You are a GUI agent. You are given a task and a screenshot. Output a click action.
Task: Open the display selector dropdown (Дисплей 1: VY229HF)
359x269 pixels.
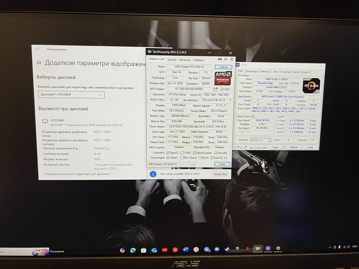coord(71,95)
